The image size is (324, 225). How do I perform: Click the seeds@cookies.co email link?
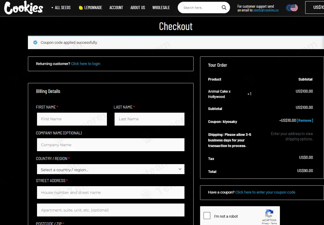point(266,10)
